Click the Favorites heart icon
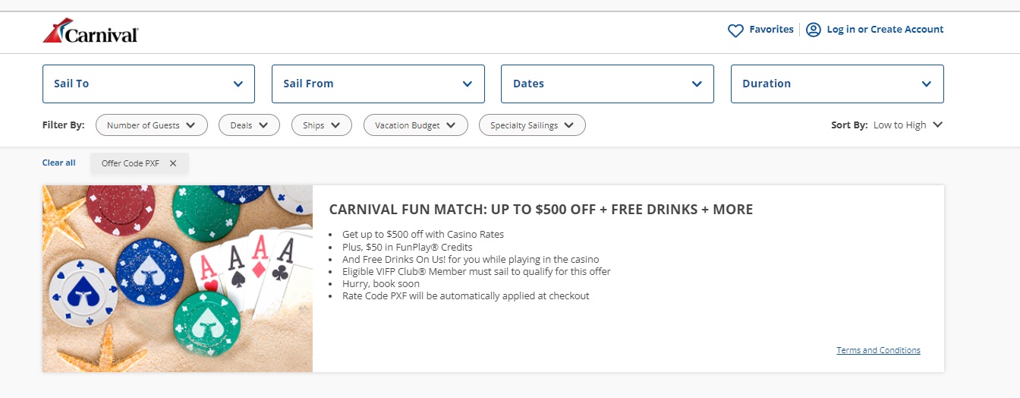 click(x=735, y=30)
